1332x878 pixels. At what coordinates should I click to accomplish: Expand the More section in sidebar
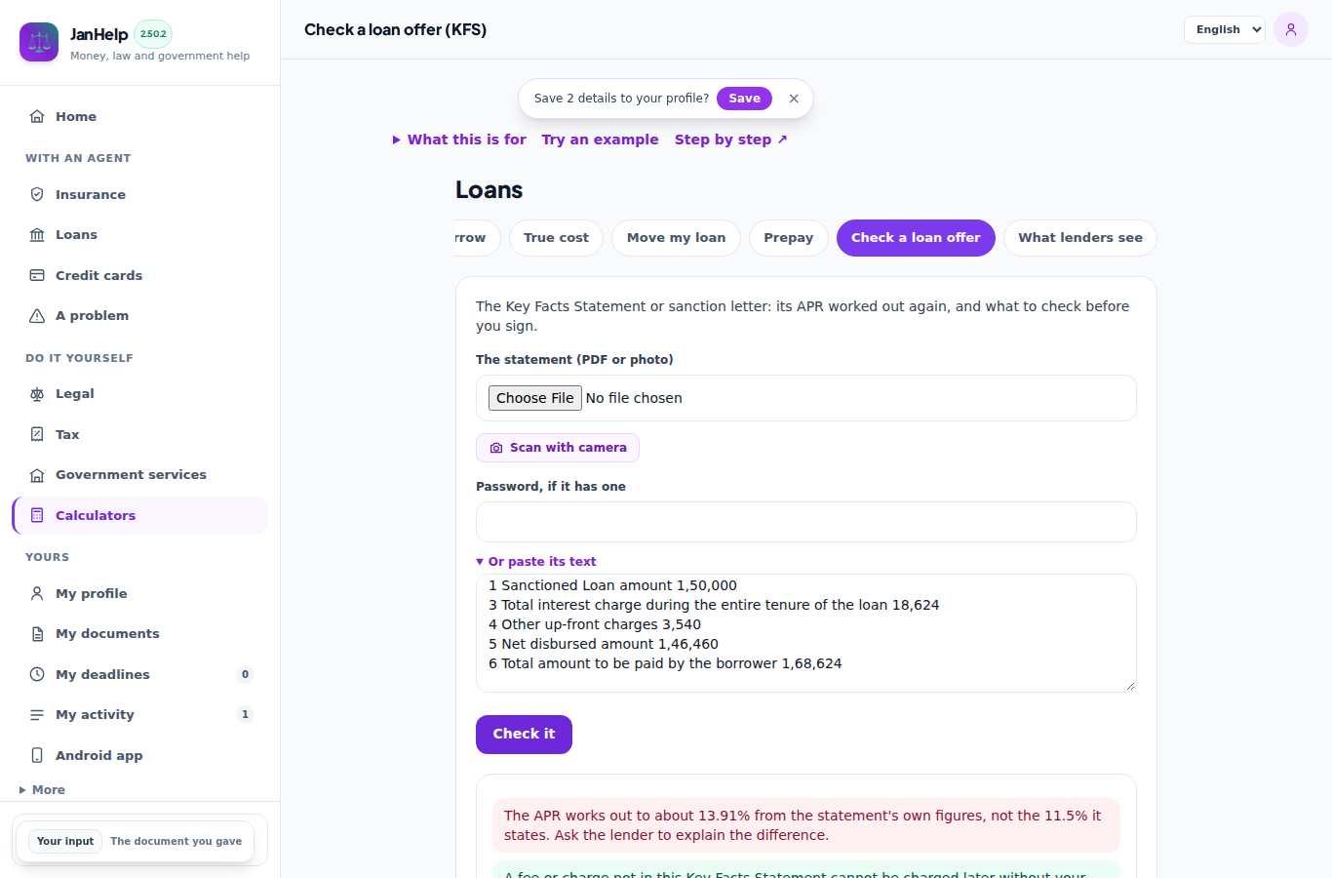point(43,789)
